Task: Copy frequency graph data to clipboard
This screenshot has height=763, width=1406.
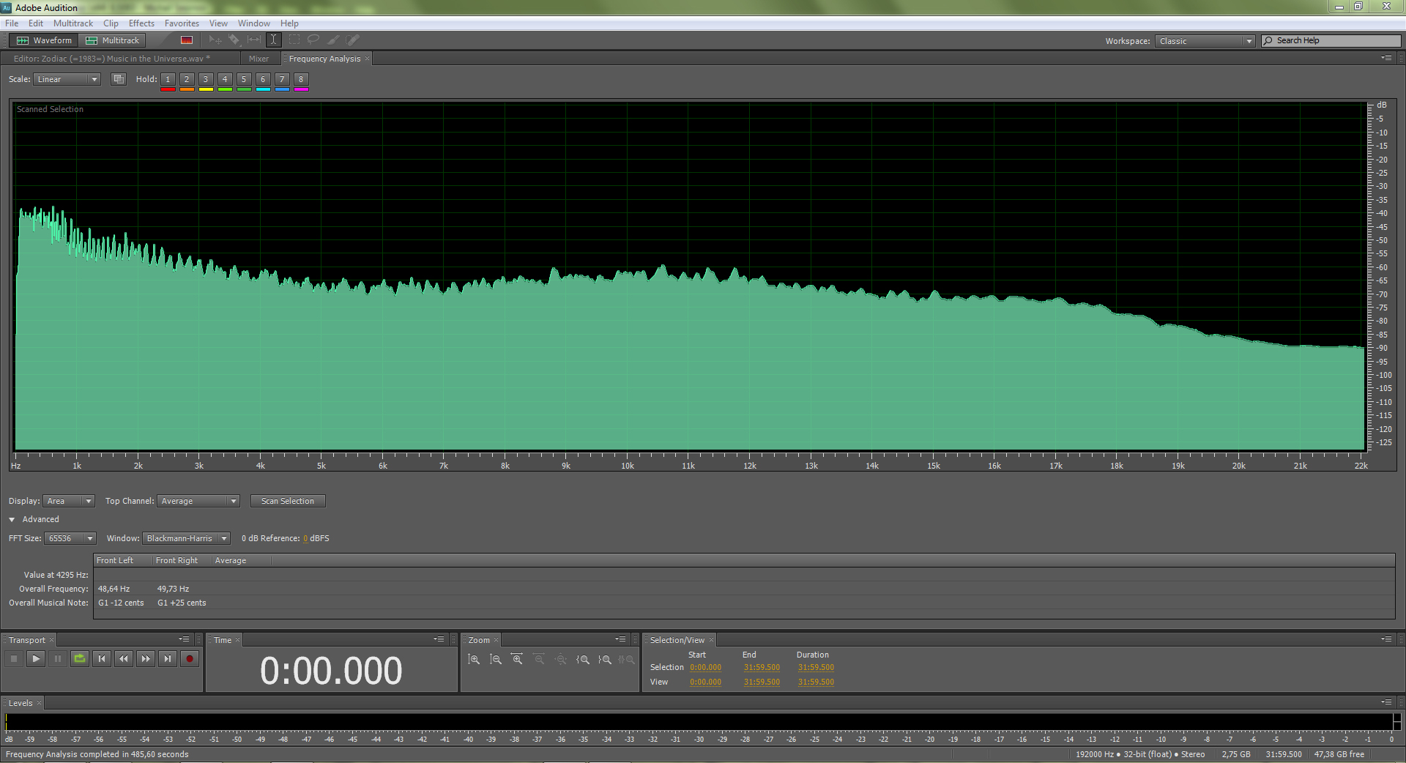Action: pos(118,79)
